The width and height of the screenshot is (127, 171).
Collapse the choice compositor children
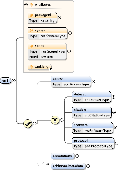[62, 120]
